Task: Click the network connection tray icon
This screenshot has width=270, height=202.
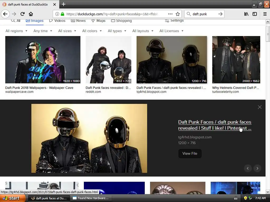Action: click(x=250, y=198)
